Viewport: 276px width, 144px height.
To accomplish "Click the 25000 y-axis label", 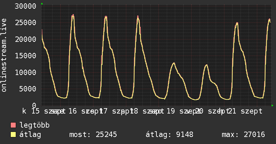I will (x=25, y=23).
